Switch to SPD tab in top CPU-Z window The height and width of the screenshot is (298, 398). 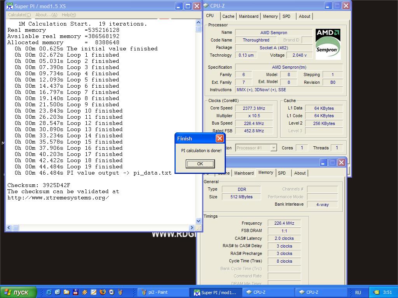click(x=286, y=16)
